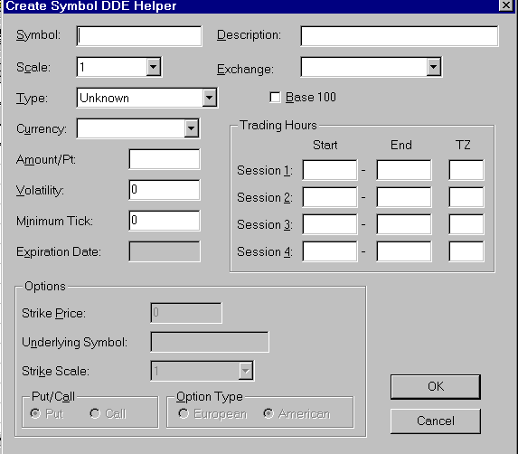Screen dimensions: 518x454
Task: Click Session 2 TZ field
Action: [466, 197]
